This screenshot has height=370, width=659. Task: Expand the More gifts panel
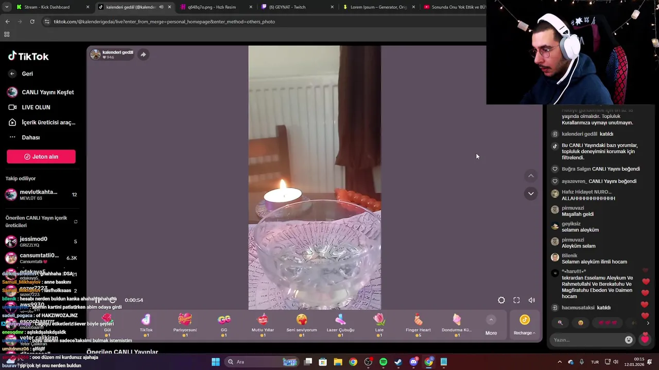point(491,326)
